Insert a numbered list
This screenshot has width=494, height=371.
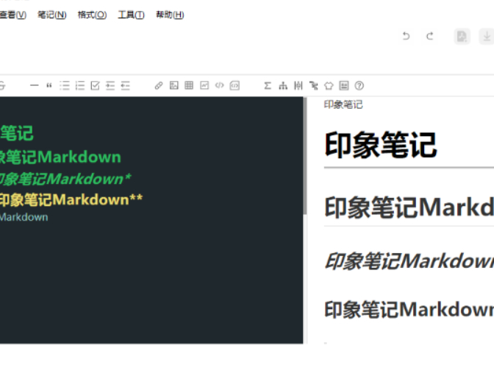tap(80, 85)
